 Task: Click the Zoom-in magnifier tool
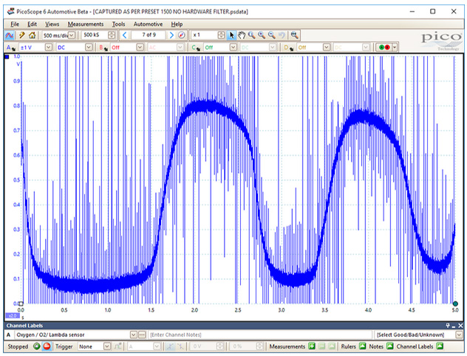pyautogui.click(x=262, y=35)
